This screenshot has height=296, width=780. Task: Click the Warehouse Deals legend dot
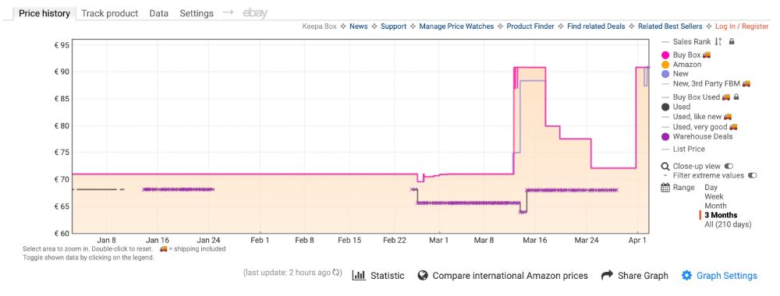click(665, 136)
